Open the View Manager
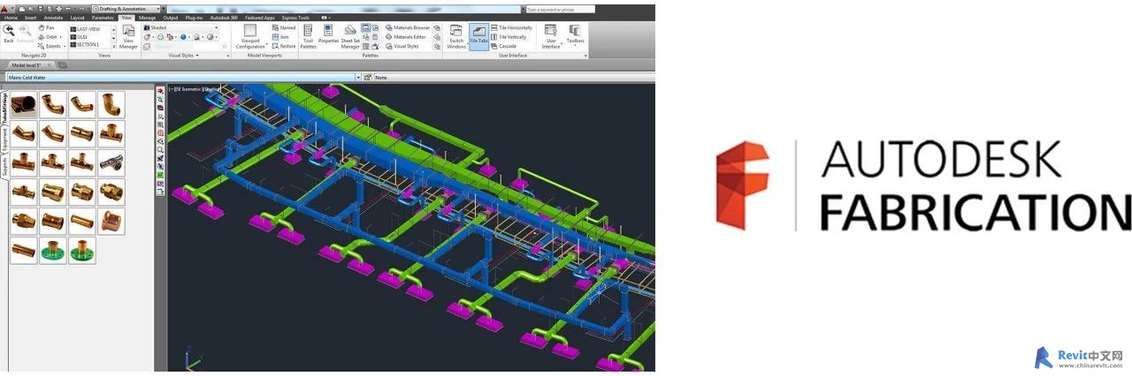The height and width of the screenshot is (376, 1132). pyautogui.click(x=128, y=35)
